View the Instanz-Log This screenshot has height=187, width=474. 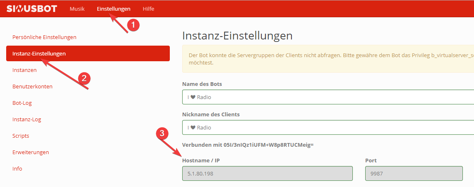coord(26,119)
